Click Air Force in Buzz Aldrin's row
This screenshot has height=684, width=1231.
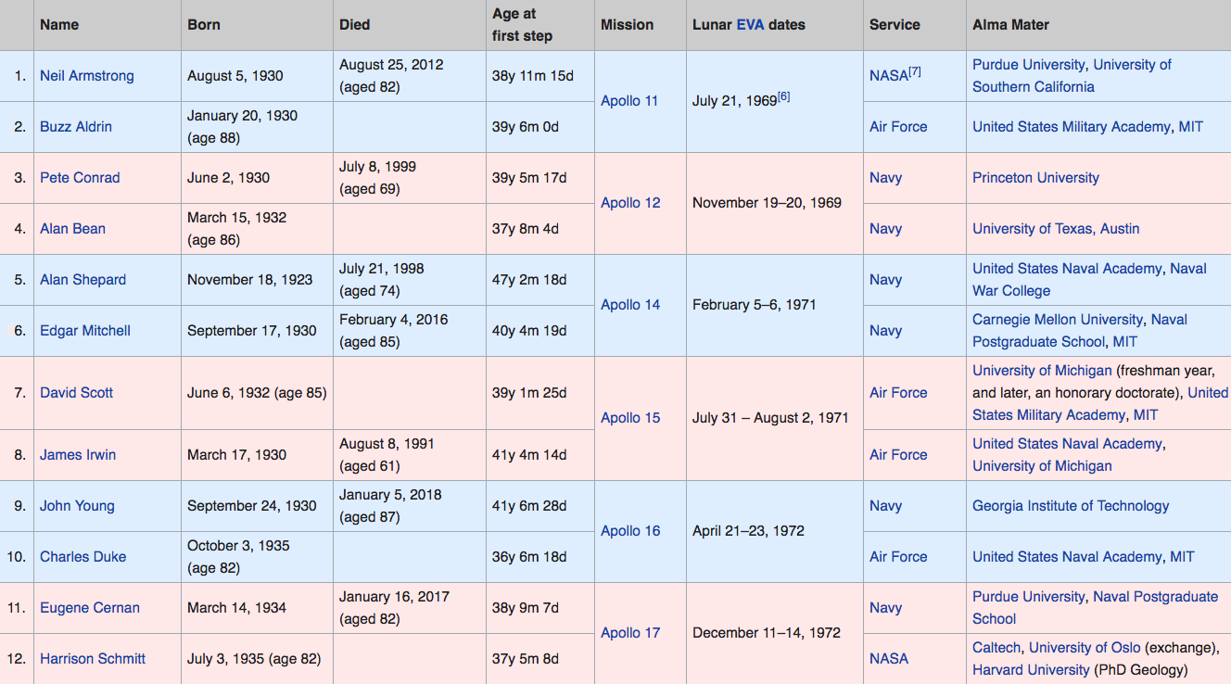click(x=898, y=127)
